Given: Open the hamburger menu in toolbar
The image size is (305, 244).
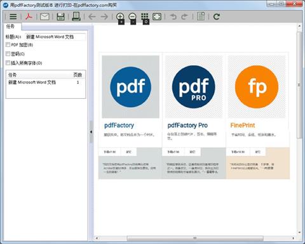Looking at the screenshot, I should tap(13, 16).
